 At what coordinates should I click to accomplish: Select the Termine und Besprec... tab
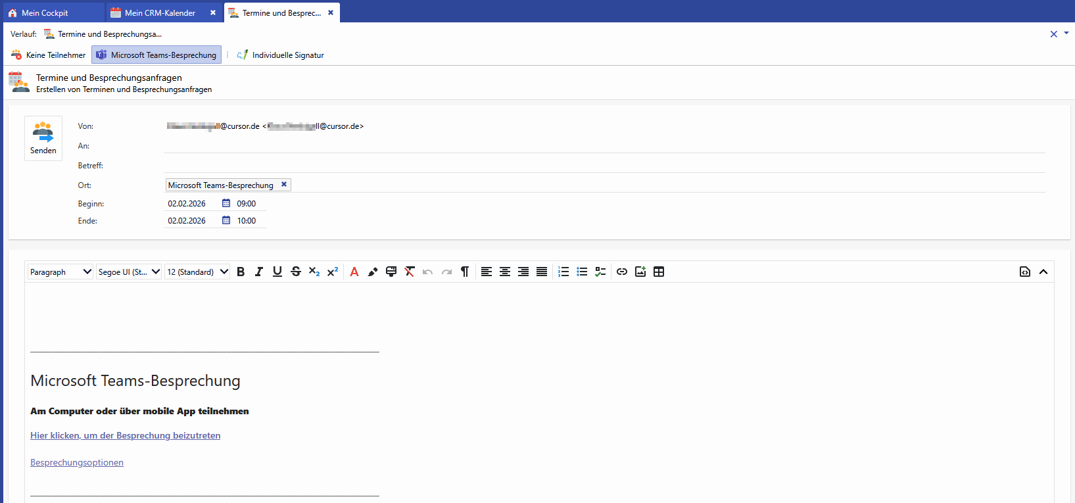(281, 12)
